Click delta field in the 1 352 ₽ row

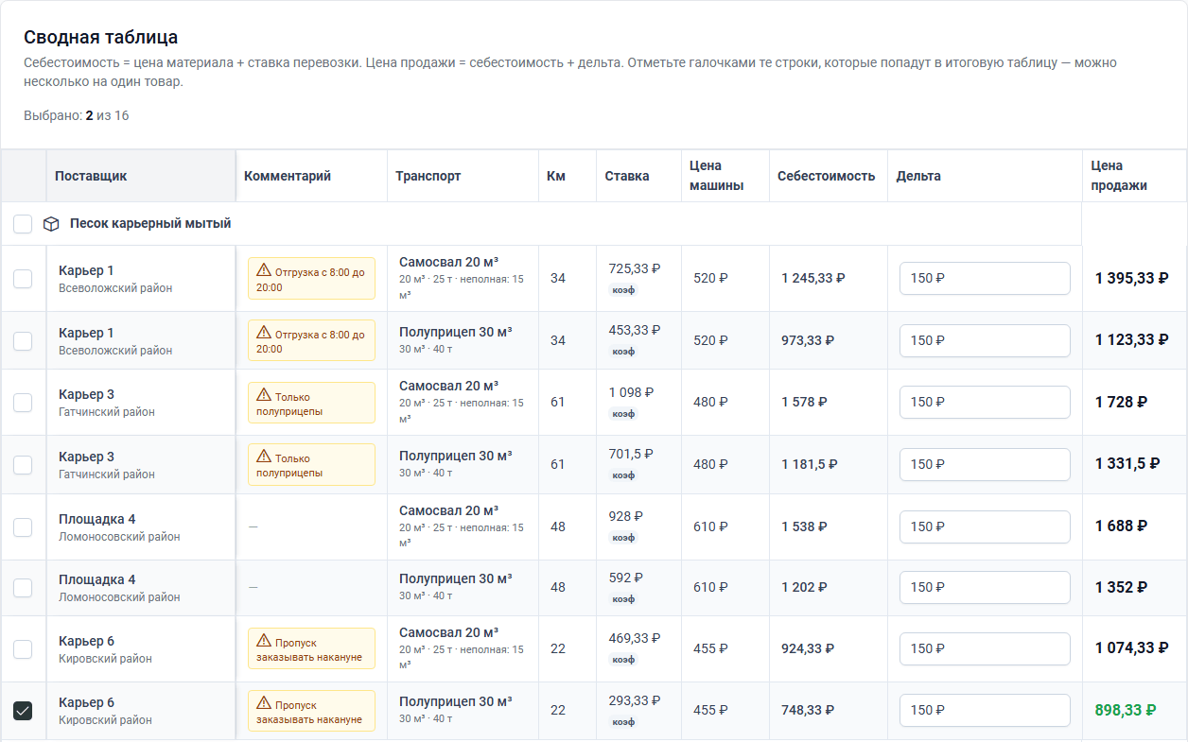(x=985, y=587)
